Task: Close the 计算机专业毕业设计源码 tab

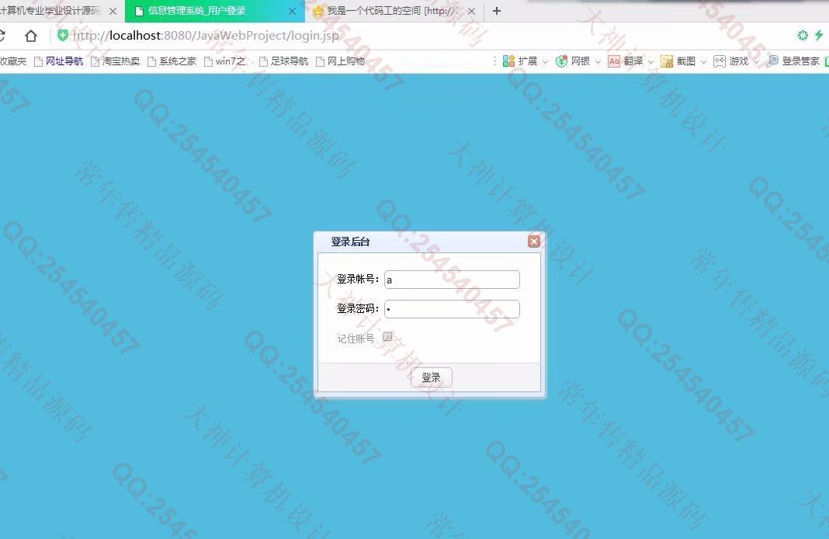Action: [x=113, y=11]
